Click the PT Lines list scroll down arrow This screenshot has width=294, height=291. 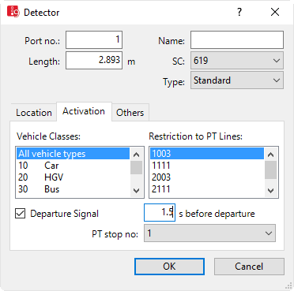[x=270, y=190]
